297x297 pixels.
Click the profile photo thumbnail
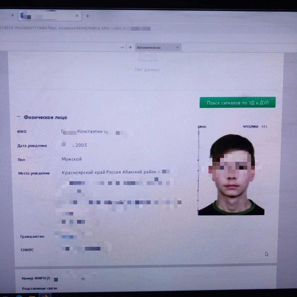231,174
